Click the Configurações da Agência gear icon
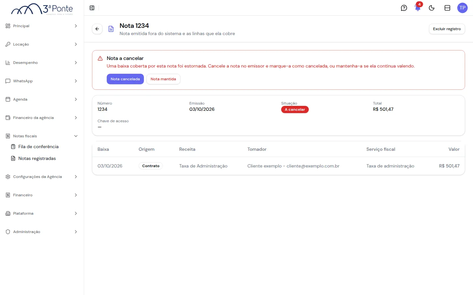The width and height of the screenshot is (473, 295). [8, 177]
